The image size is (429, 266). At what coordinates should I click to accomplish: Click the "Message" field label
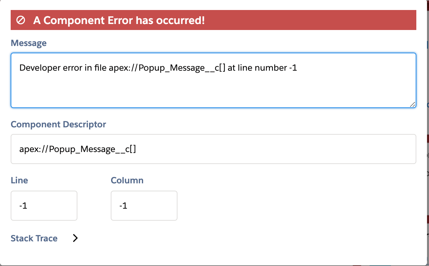click(29, 43)
